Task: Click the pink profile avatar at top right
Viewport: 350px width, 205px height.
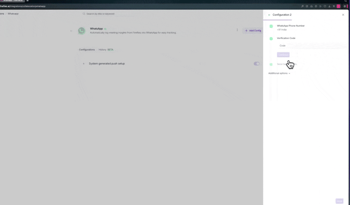Action: click(338, 6)
